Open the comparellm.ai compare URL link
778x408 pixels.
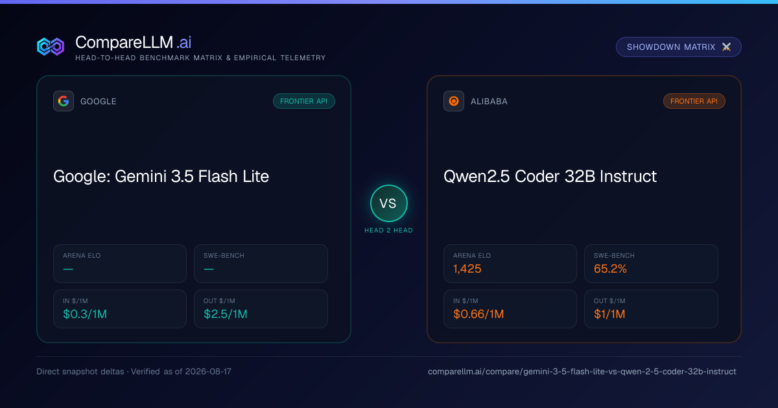(x=582, y=372)
